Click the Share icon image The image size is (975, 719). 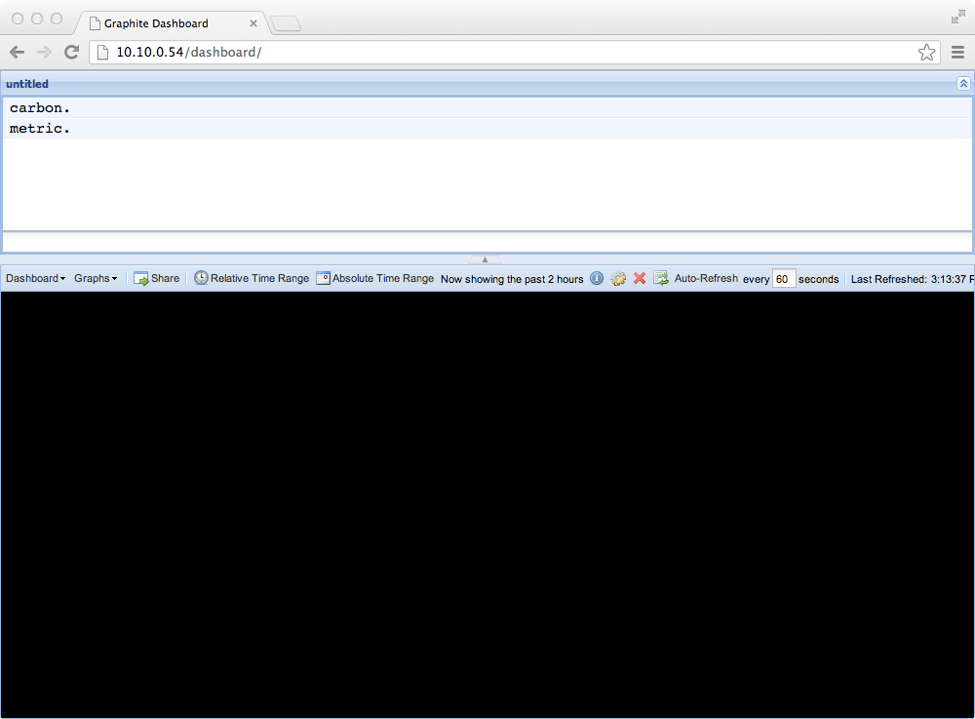point(141,279)
